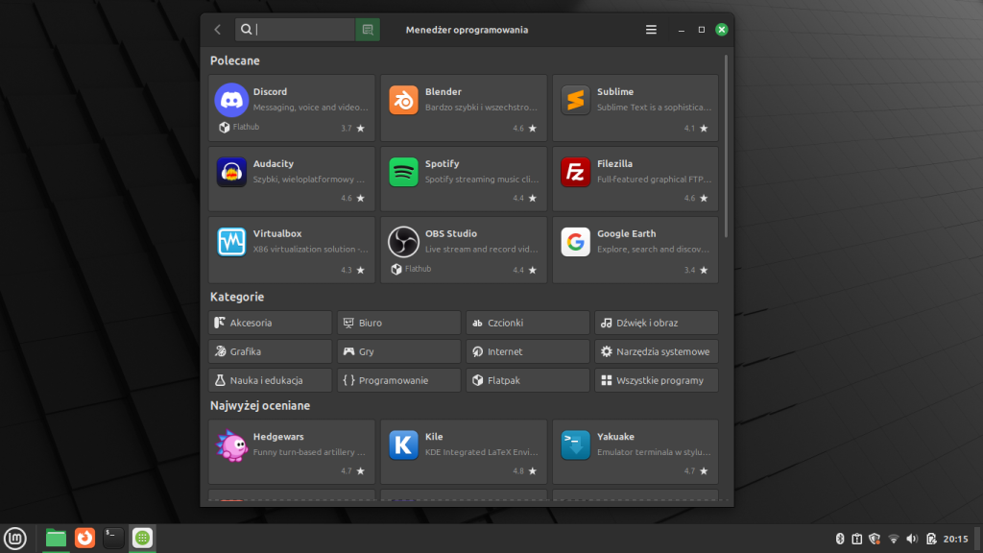Screen dimensions: 983x553
Task: Open the Akcesoria category
Action: pos(270,323)
